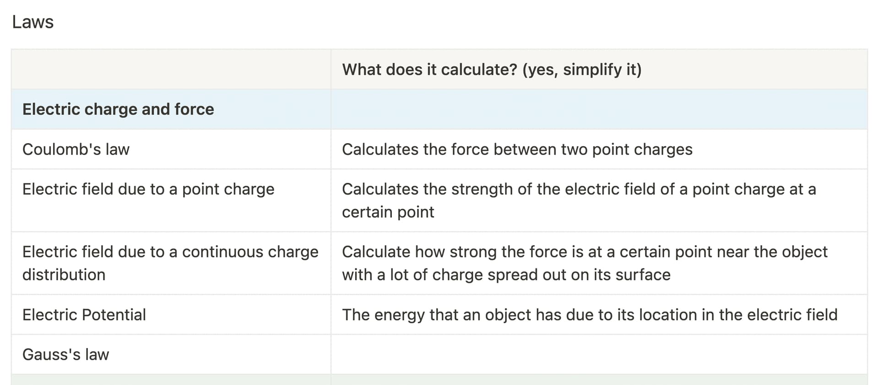Click the empty description cell for Gauss's law
879x385 pixels.
pyautogui.click(x=599, y=354)
